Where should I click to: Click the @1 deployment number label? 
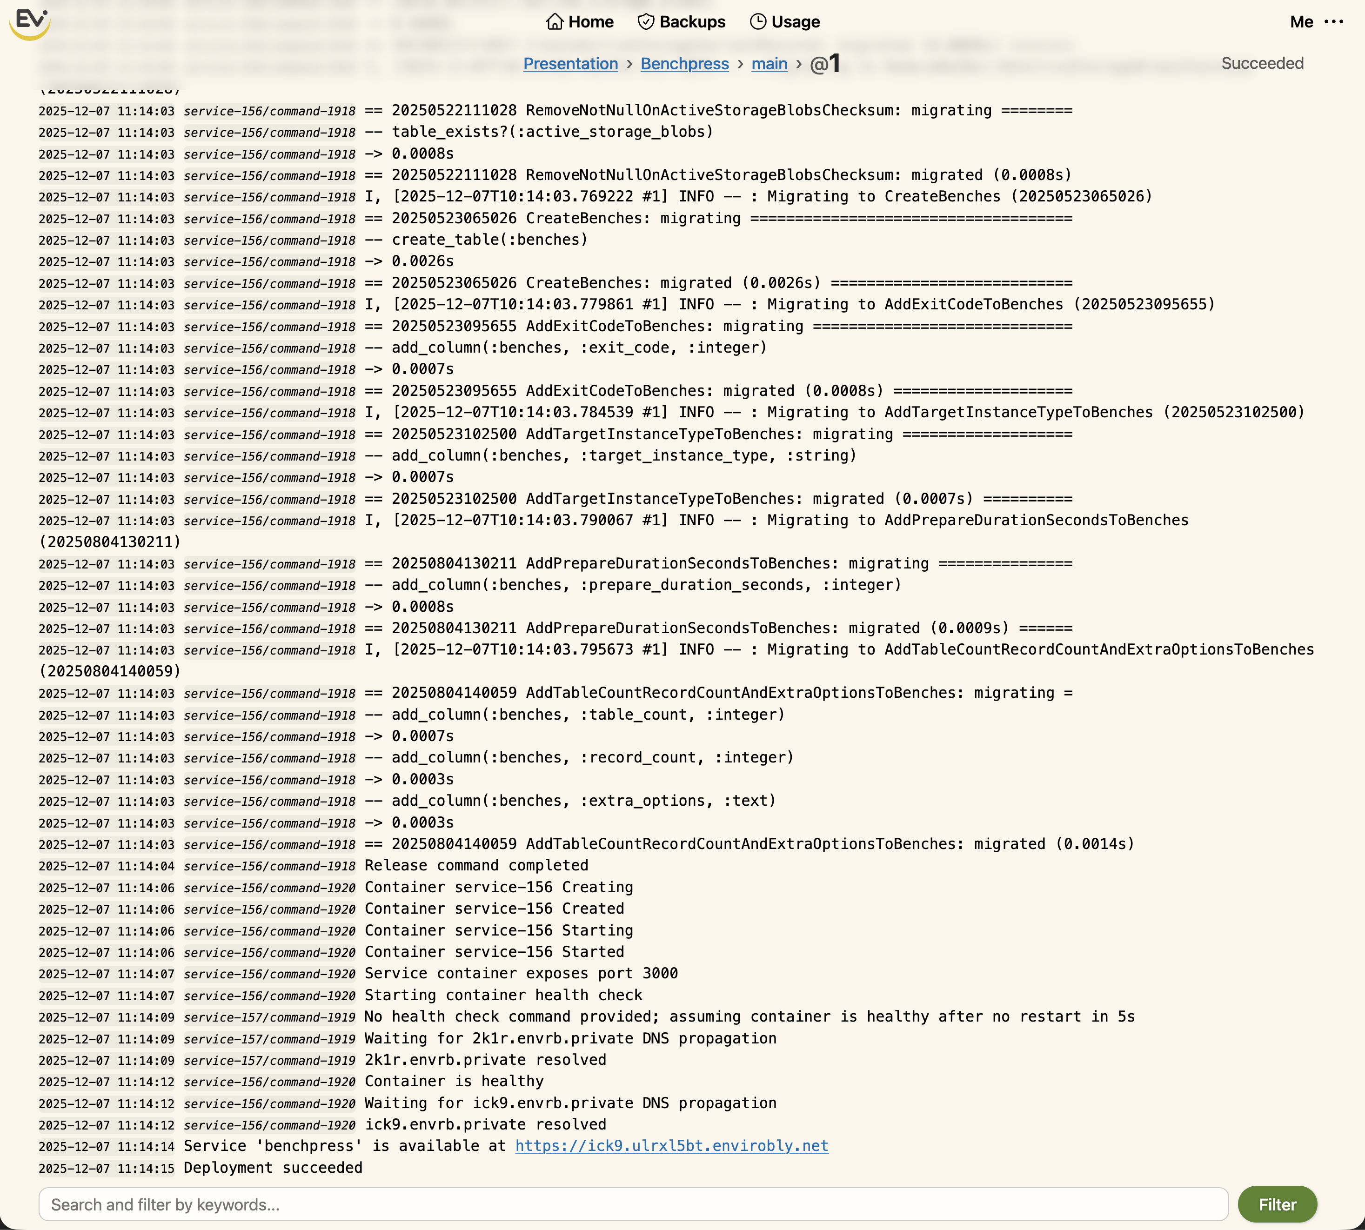coord(825,64)
